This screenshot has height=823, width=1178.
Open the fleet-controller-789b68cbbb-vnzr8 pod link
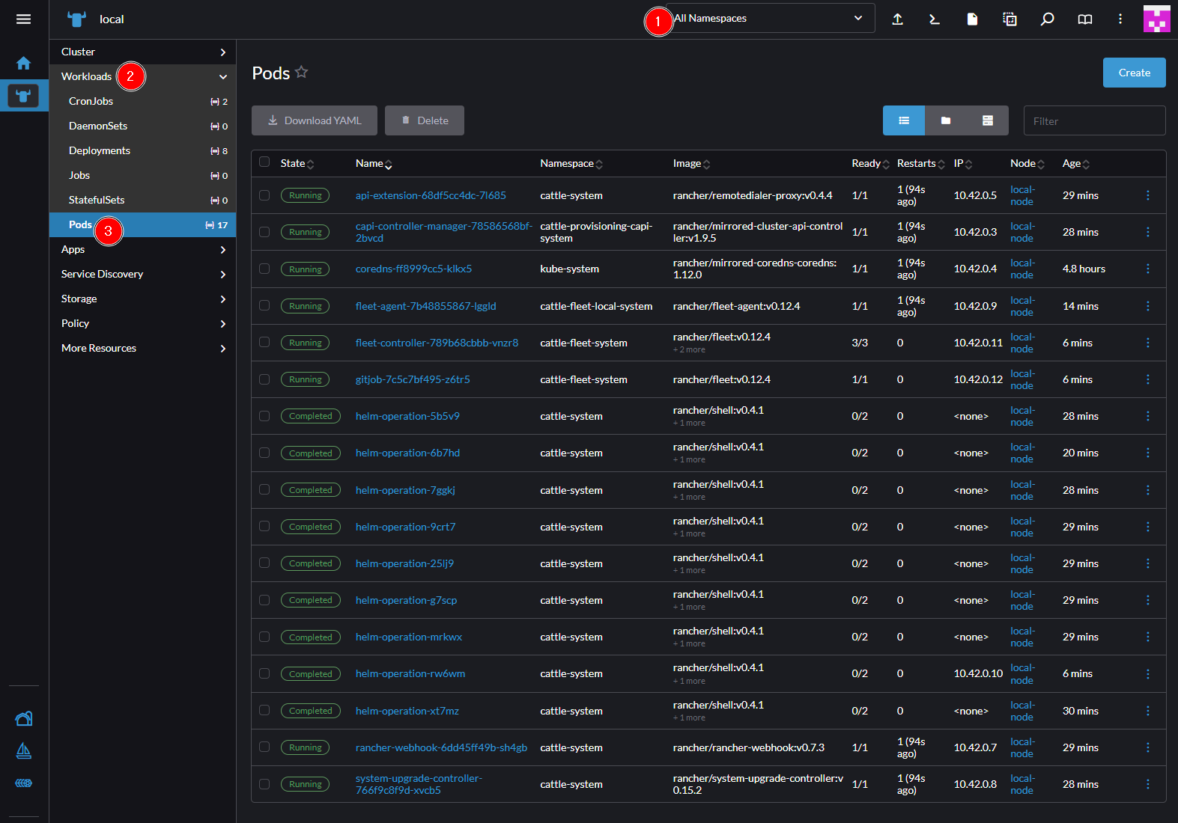(437, 343)
